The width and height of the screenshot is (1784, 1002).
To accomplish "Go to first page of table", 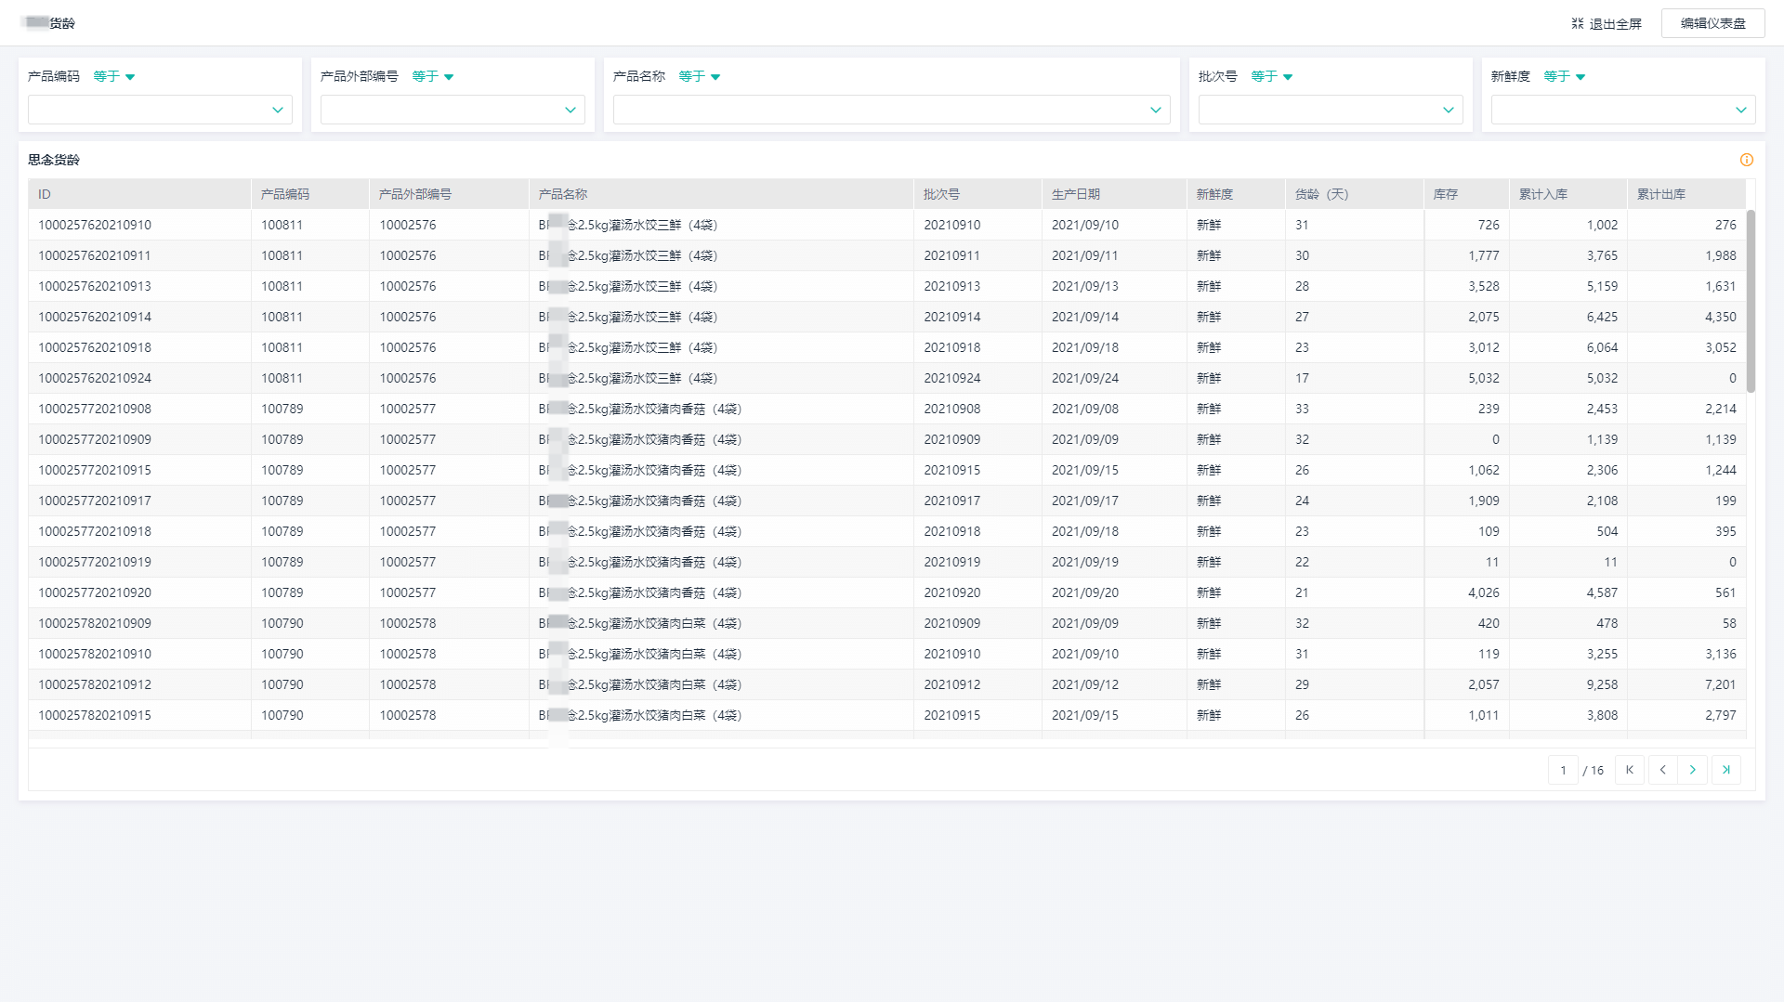I will 1629,770.
